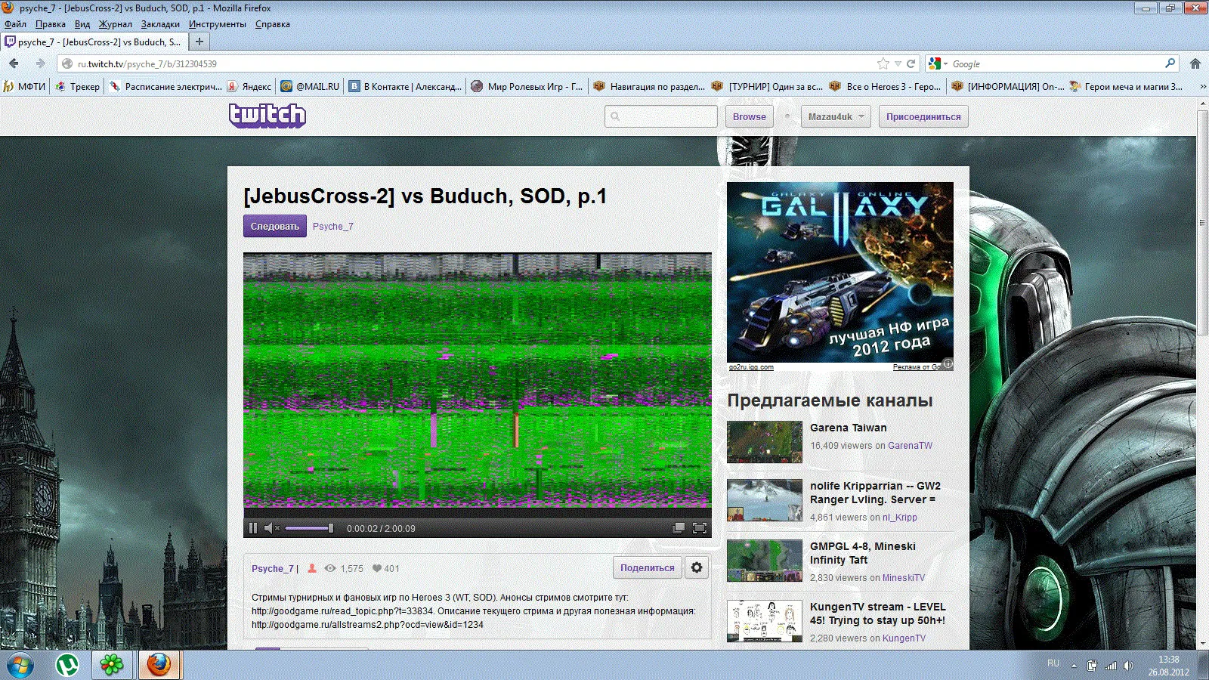
Task: Open the nl_Kripp channel link
Action: tap(900, 518)
